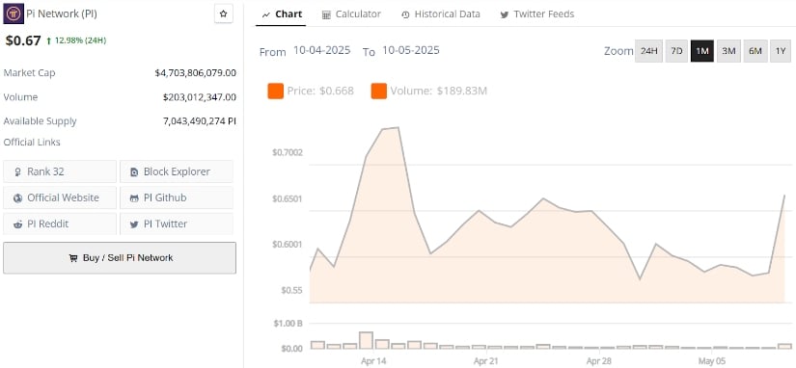Click the Volume: $189.83M legend label
Image resolution: width=796 pixels, height=368 pixels.
coord(439,92)
